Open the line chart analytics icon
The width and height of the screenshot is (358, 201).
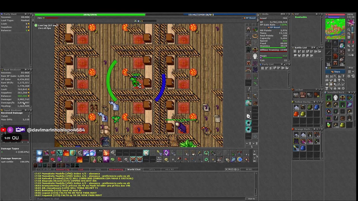point(343,84)
